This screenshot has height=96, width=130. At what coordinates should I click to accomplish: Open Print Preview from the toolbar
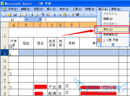[x=37, y=15]
